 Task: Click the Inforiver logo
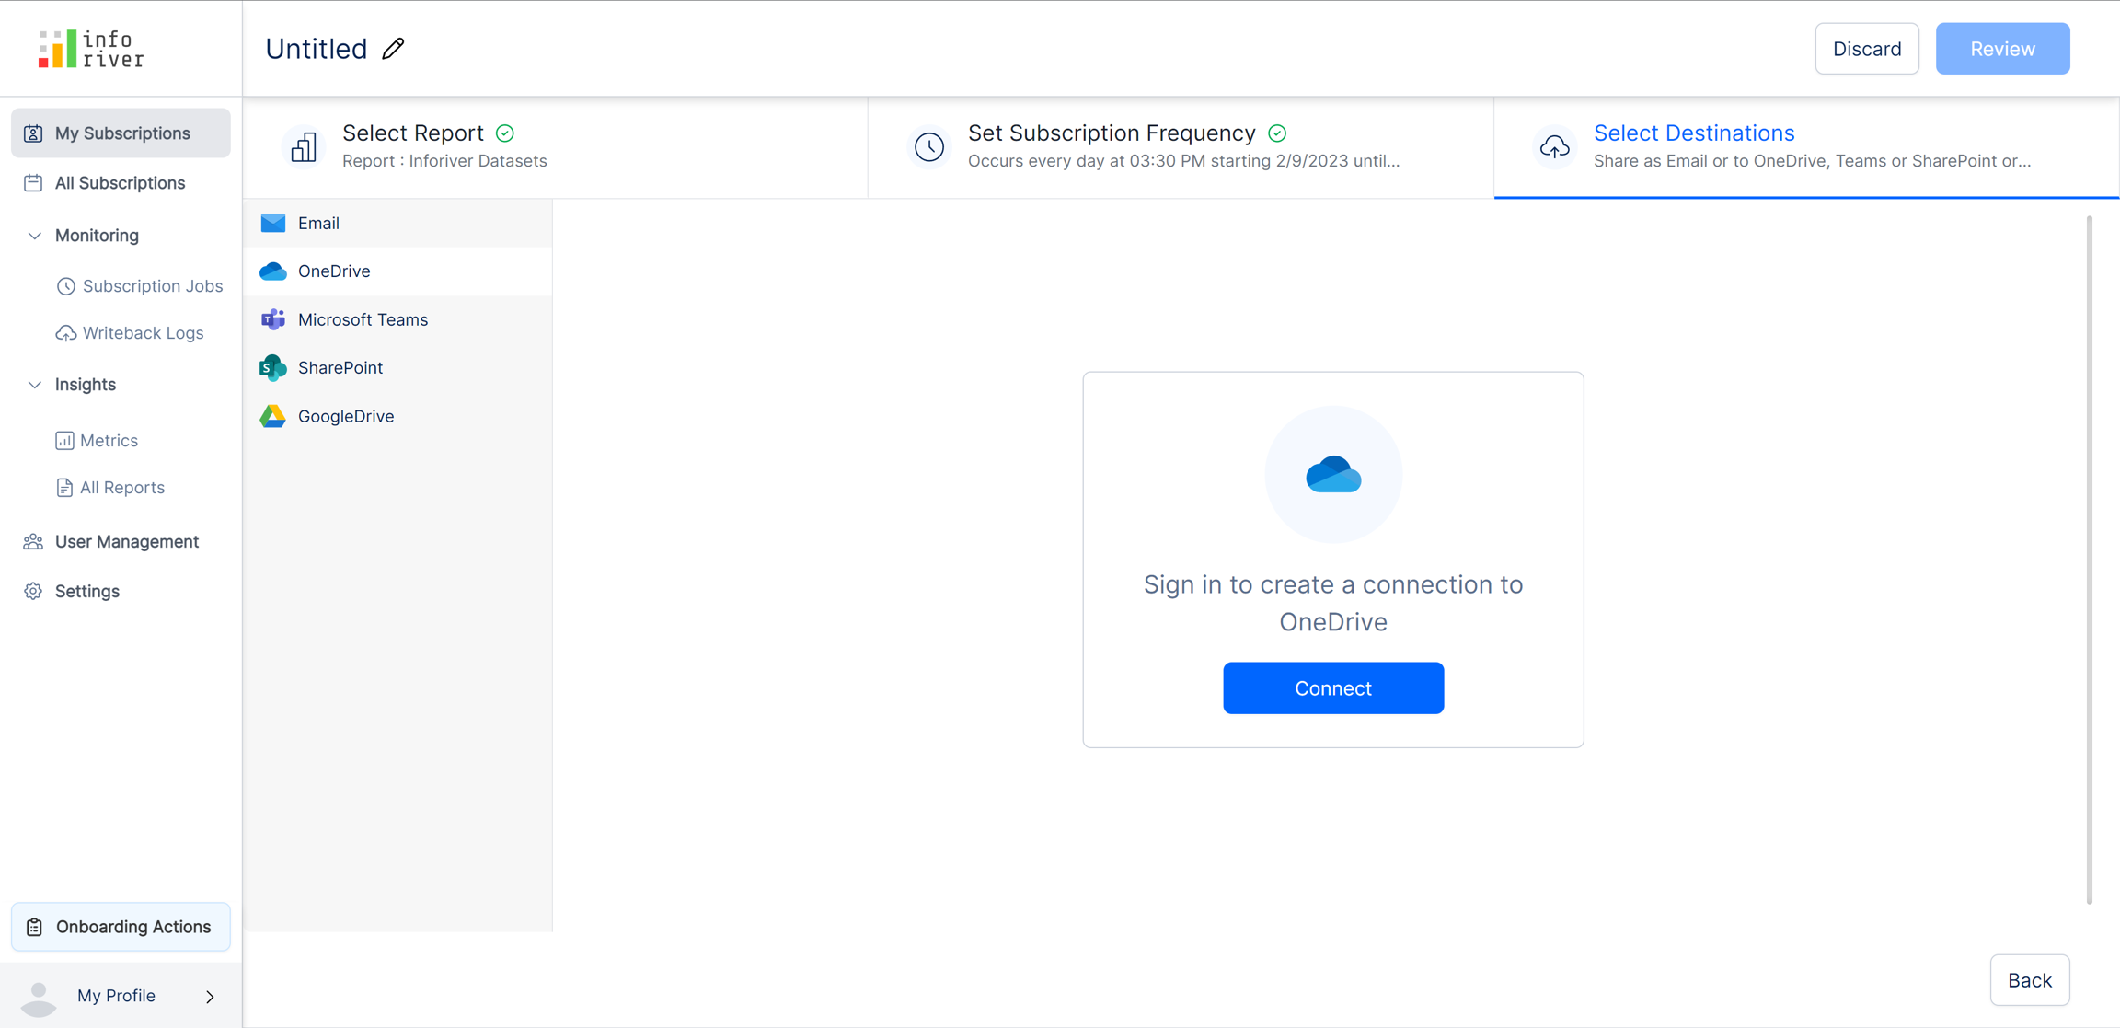[91, 49]
